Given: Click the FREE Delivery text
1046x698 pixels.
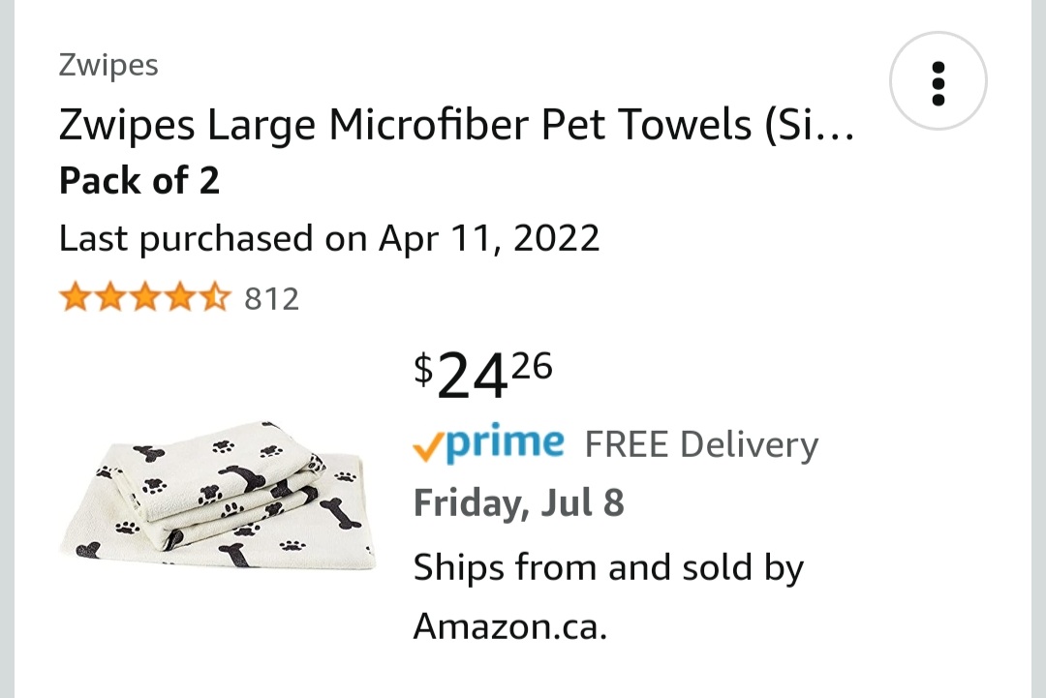Looking at the screenshot, I should click(x=701, y=445).
